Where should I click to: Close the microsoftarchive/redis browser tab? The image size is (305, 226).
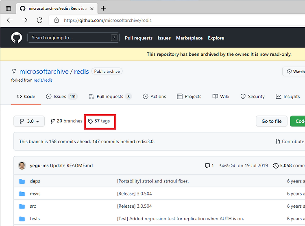(92, 9)
